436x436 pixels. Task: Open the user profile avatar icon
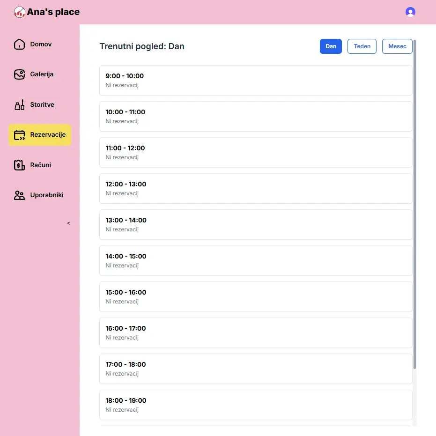coord(410,12)
